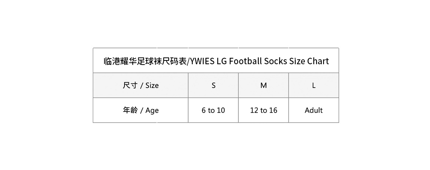Click the Chinese characters 尺寸
Viewport: 430px width, 170px height.
click(x=130, y=85)
